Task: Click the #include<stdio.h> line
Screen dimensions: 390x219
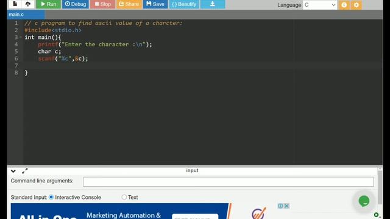Action: click(x=53, y=30)
